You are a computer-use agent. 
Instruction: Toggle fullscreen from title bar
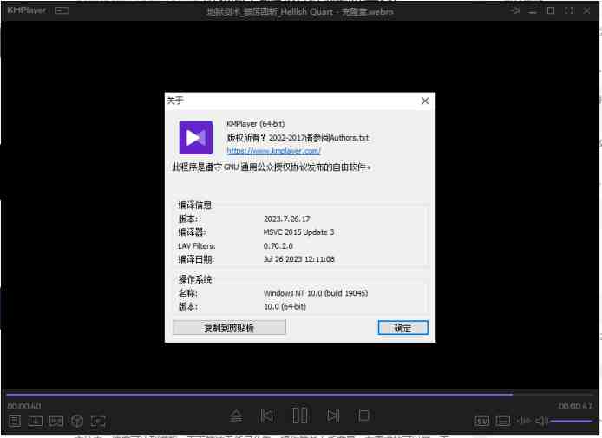pyautogui.click(x=569, y=10)
